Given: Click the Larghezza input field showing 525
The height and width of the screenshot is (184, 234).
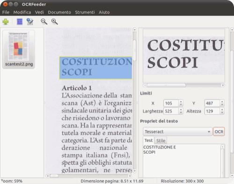Looking at the screenshot, I should [x=171, y=111].
